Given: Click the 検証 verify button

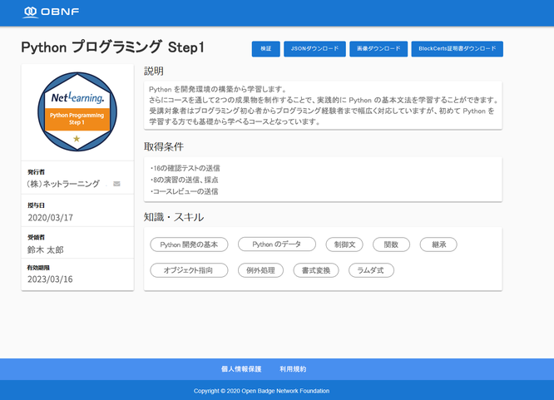Looking at the screenshot, I should tap(265, 49).
